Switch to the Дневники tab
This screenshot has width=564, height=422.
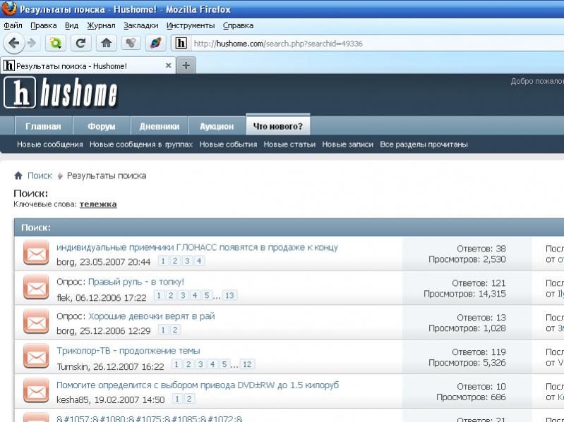click(160, 126)
